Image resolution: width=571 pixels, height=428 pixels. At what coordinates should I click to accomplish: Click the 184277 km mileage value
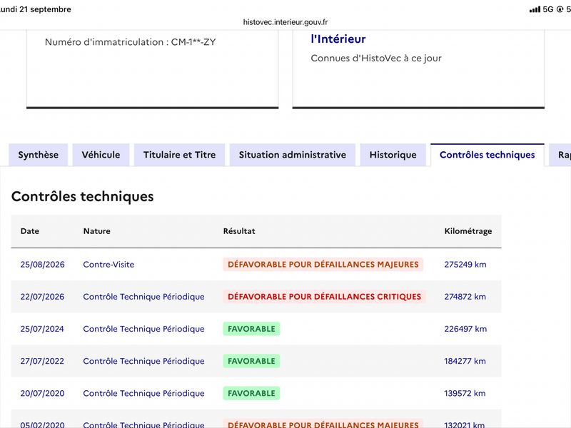465,361
